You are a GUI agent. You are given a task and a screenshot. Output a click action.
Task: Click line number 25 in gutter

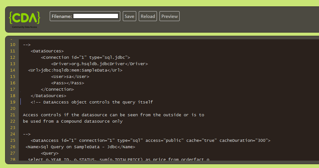coord(13,141)
